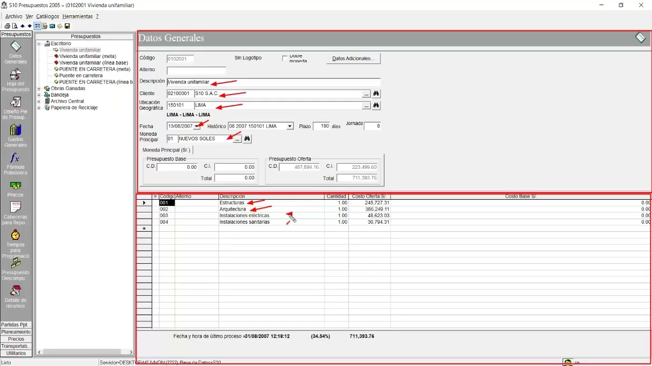The height and width of the screenshot is (366, 652).
Task: Click the Presupuestos sidebar header button
Action: [16, 35]
